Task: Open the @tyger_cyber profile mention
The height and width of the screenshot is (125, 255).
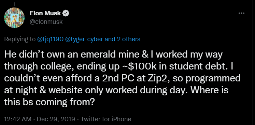Action: click(x=84, y=39)
